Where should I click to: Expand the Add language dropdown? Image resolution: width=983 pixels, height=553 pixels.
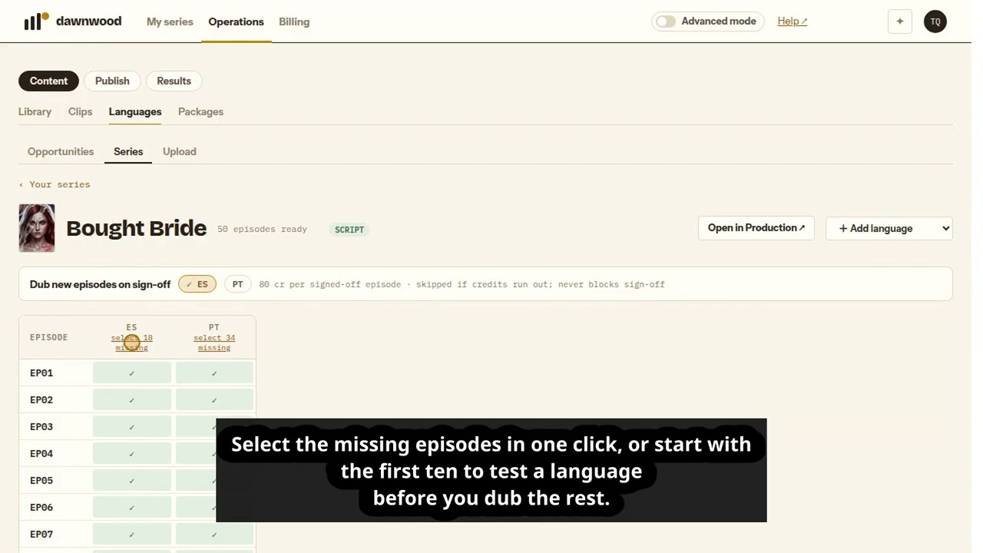coord(889,228)
